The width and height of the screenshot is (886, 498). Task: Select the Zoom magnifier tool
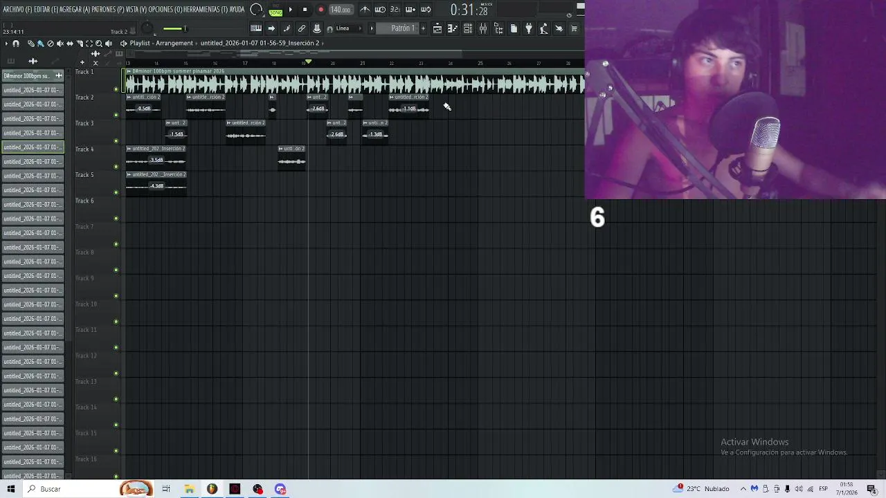pyautogui.click(x=99, y=44)
